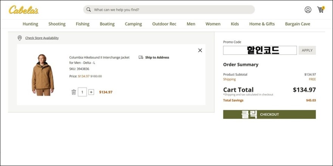
Task: Click the Promo Code input field
Action: pos(260,50)
